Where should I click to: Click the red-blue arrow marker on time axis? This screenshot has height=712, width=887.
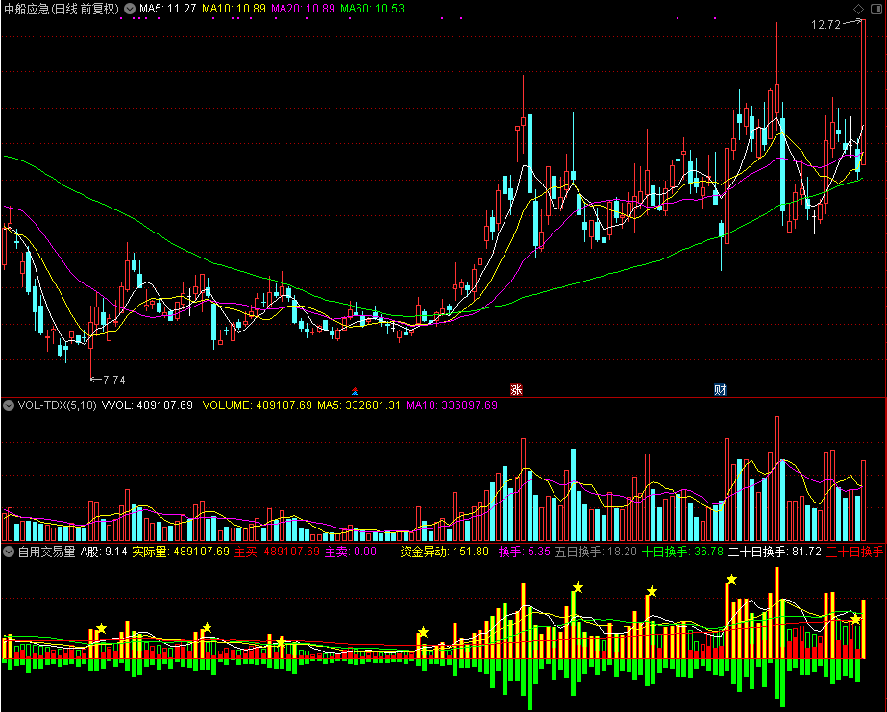(x=355, y=391)
